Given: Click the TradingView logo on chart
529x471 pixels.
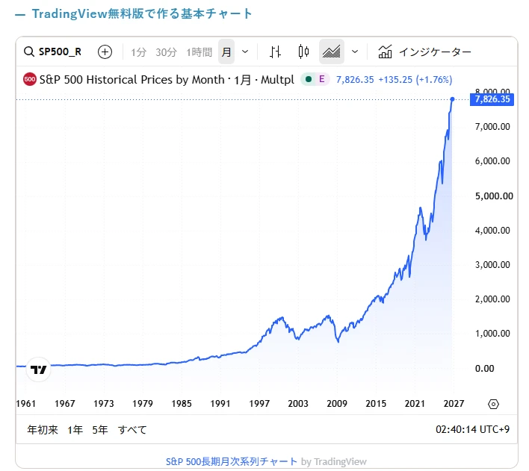Looking at the screenshot, I should click(x=38, y=369).
